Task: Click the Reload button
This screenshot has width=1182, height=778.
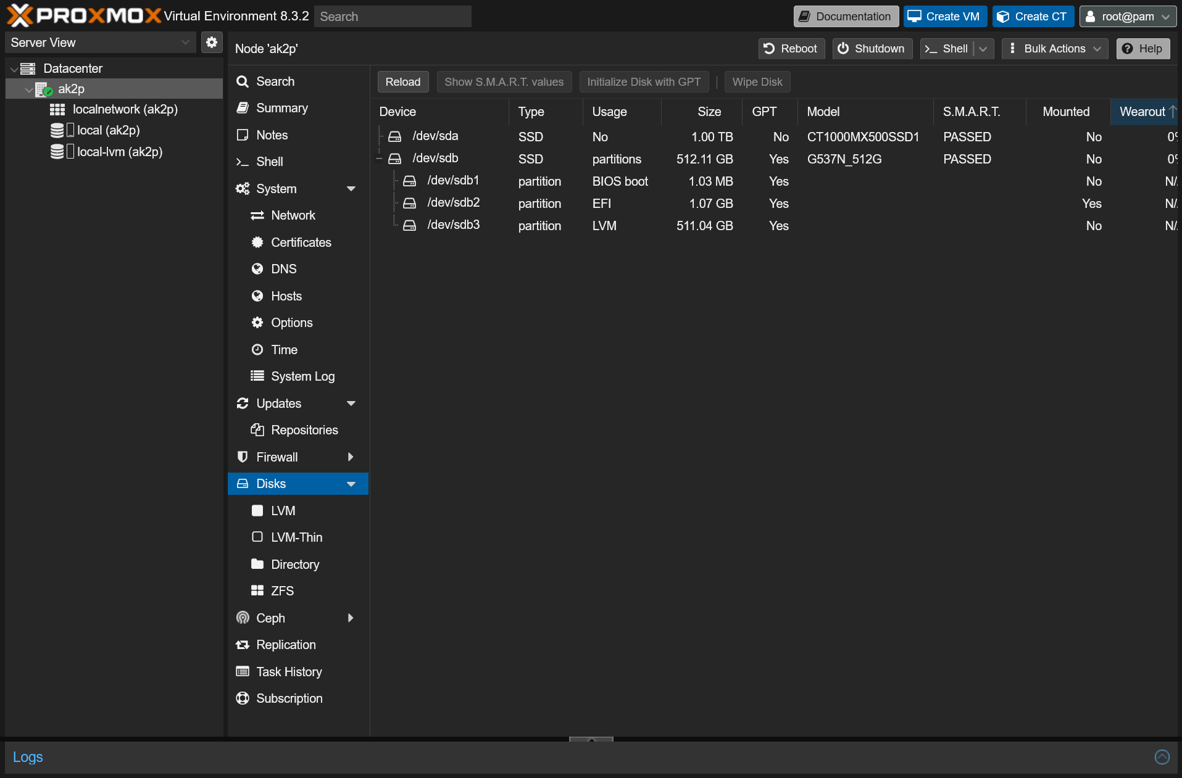Action: click(x=403, y=82)
